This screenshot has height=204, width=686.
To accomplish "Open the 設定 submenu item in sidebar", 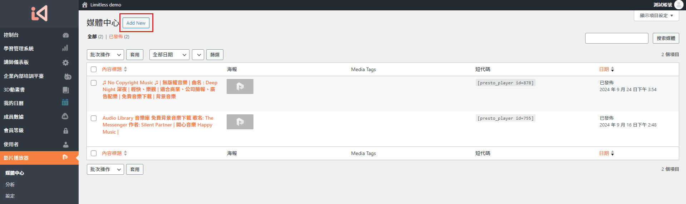I will 10,196.
